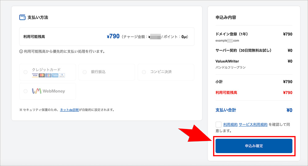Check the terms agreement checkbox
The height and width of the screenshot is (166, 308).
[x=218, y=125]
